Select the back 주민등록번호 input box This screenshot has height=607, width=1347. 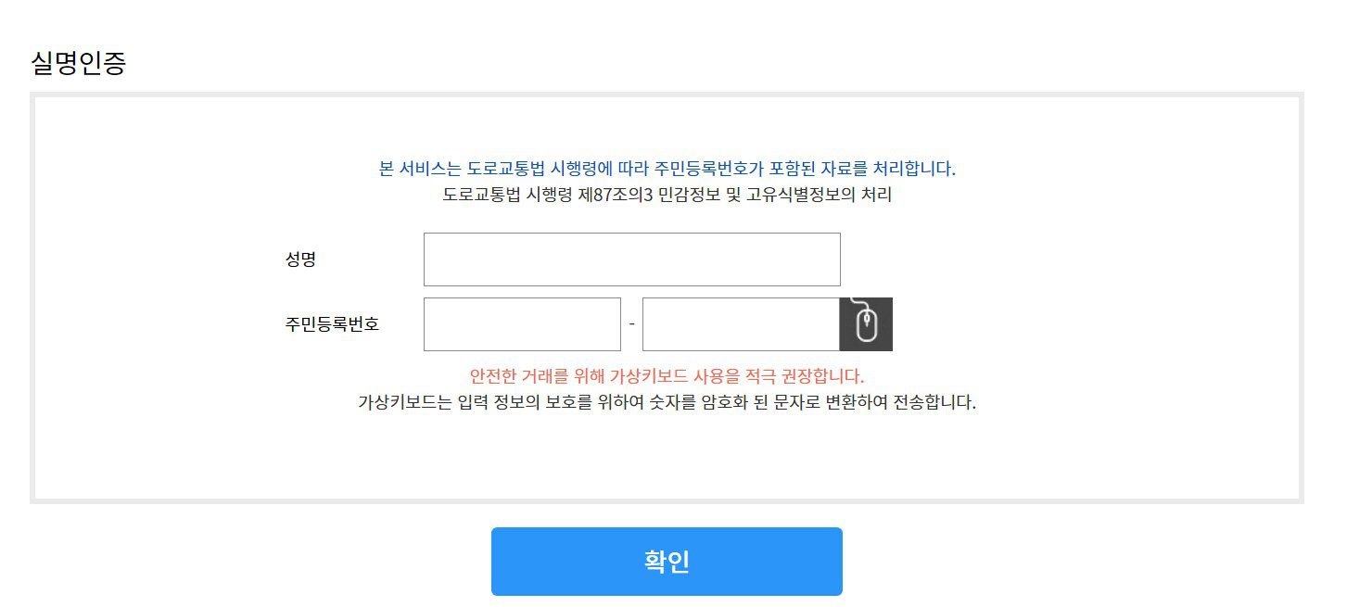[x=741, y=324]
